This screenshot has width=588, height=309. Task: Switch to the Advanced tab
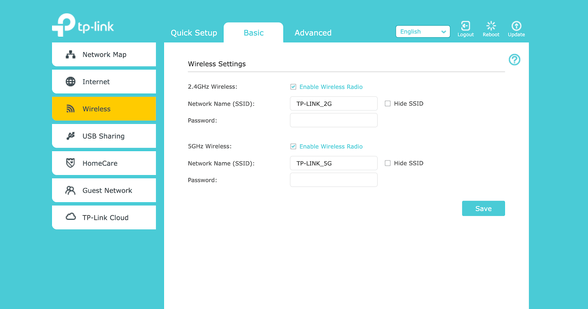[x=313, y=33]
